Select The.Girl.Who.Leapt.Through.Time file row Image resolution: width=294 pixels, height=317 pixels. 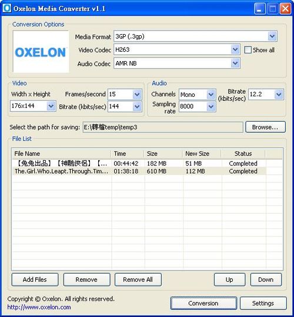[139, 171]
